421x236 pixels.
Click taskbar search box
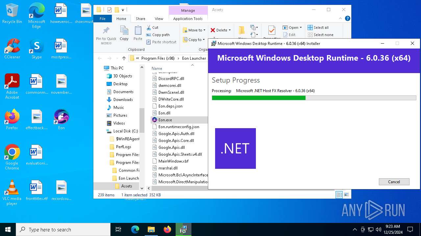(x=63, y=229)
